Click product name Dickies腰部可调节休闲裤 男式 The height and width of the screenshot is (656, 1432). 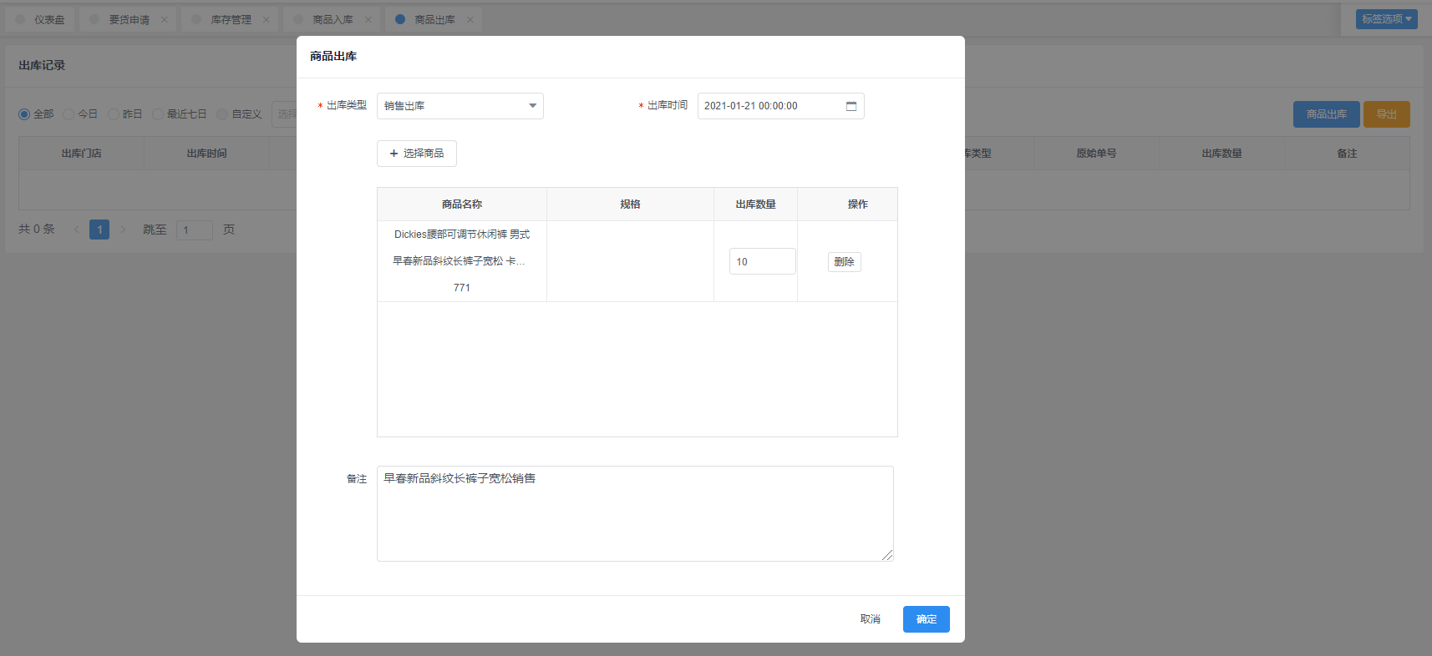(462, 235)
